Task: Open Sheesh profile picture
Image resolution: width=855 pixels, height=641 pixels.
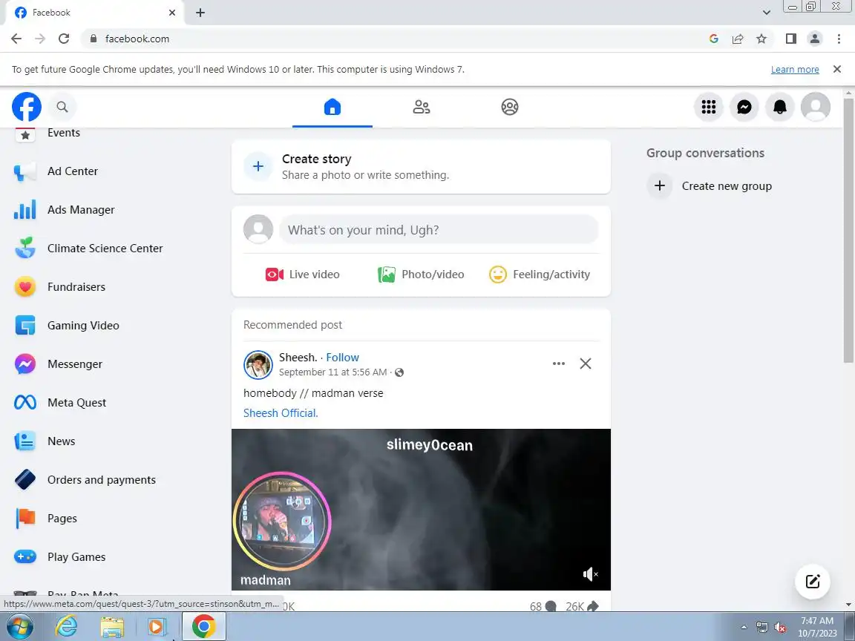Action: pos(258,365)
